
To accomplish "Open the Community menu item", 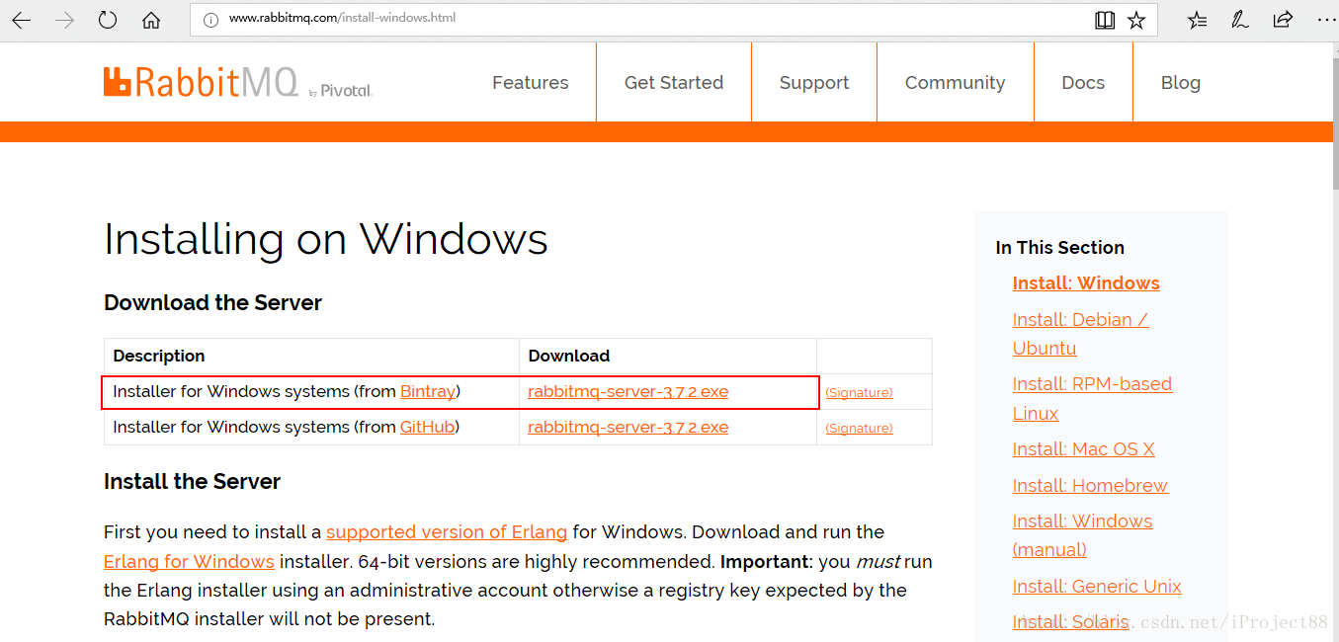I will click(955, 83).
